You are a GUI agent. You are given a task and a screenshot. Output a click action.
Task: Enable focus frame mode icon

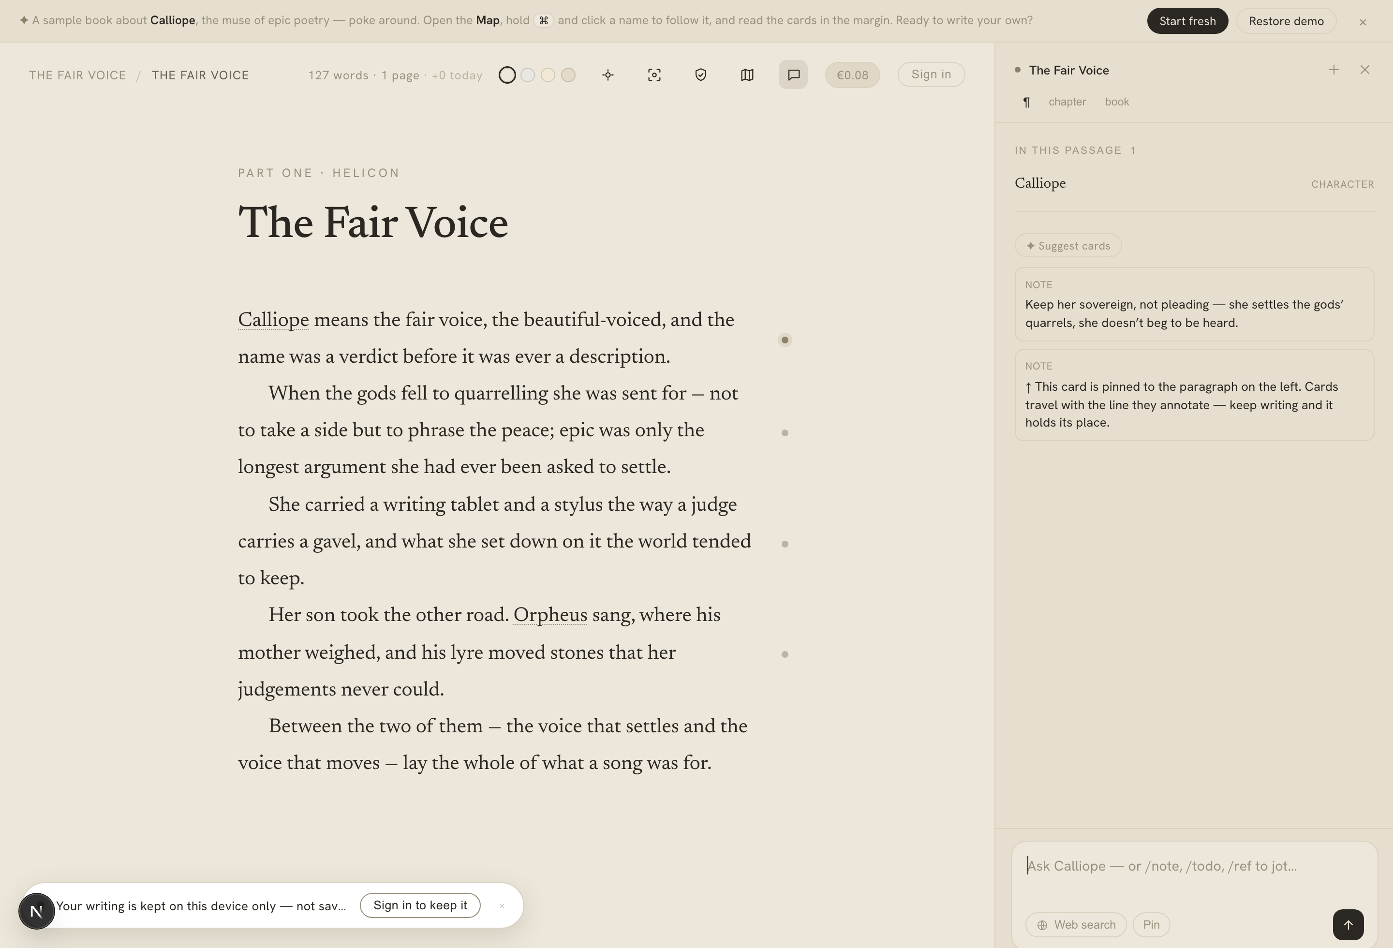point(654,75)
